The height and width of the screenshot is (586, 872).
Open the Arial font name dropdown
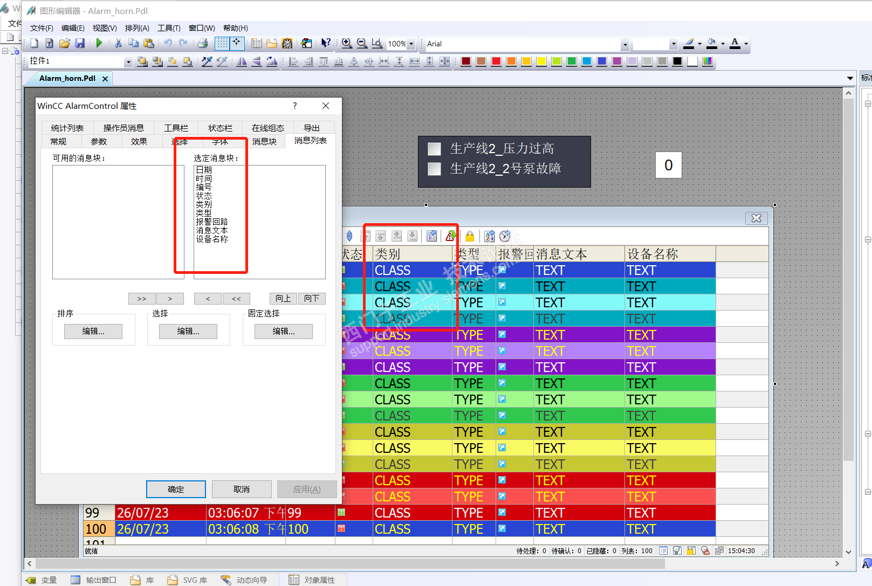coord(624,44)
